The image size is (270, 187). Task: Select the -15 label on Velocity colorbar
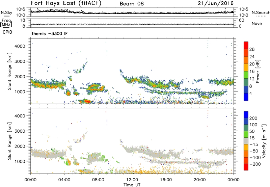pyautogui.click(x=254, y=144)
